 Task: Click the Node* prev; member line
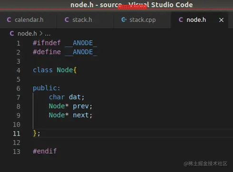pos(70,106)
